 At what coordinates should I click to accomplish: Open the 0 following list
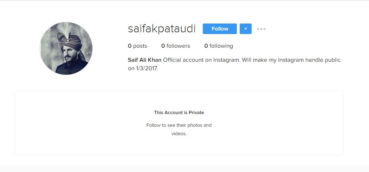219,46
